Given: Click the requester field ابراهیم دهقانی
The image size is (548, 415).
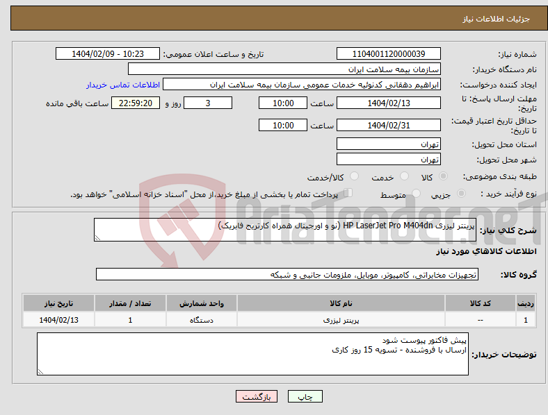Looking at the screenshot, I should 302,85.
